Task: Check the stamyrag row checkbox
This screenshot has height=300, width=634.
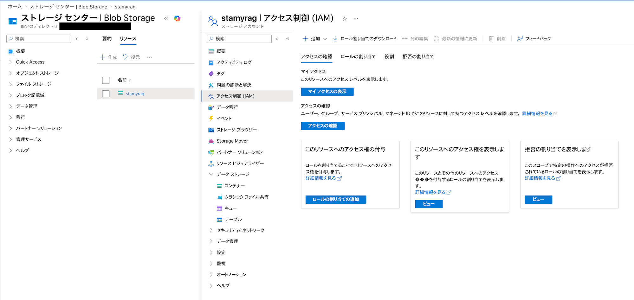Action: point(106,94)
